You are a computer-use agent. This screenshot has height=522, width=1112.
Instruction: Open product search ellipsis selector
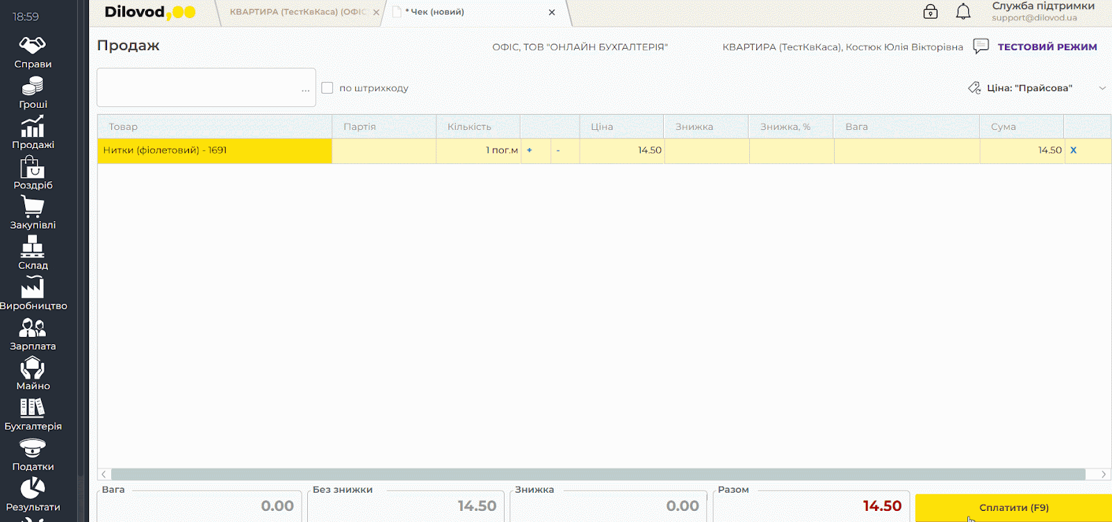coord(305,90)
